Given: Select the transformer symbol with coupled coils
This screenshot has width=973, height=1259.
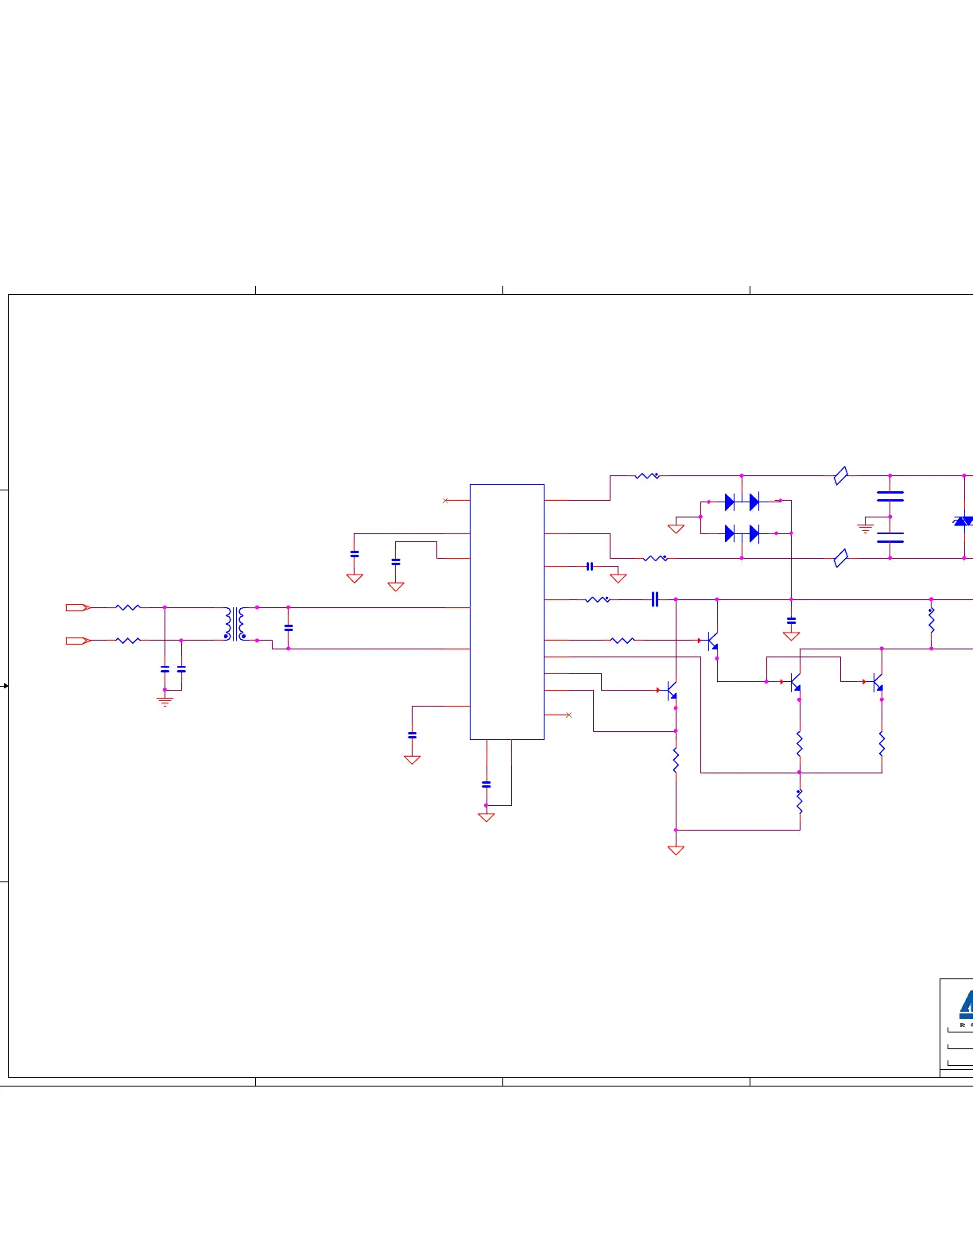Looking at the screenshot, I should (235, 624).
